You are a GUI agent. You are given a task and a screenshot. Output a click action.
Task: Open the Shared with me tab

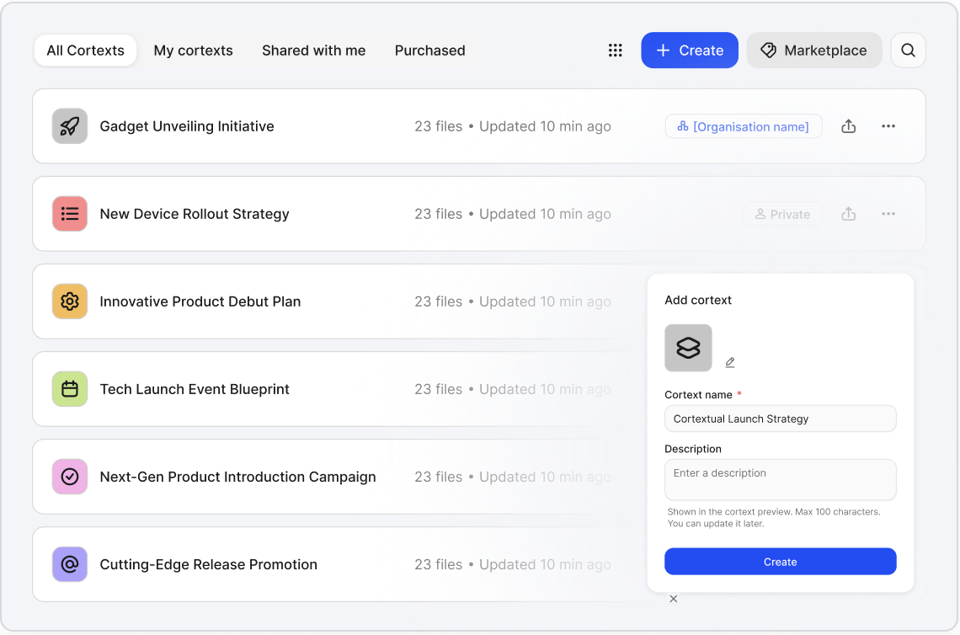pyautogui.click(x=313, y=51)
